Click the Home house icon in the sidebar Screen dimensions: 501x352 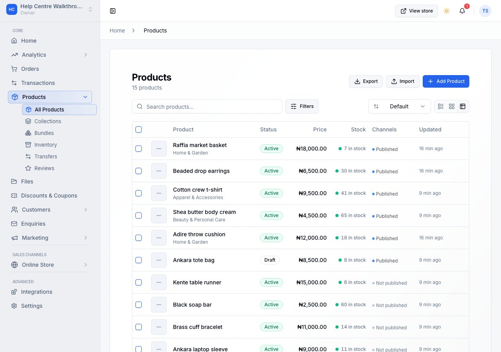click(14, 41)
